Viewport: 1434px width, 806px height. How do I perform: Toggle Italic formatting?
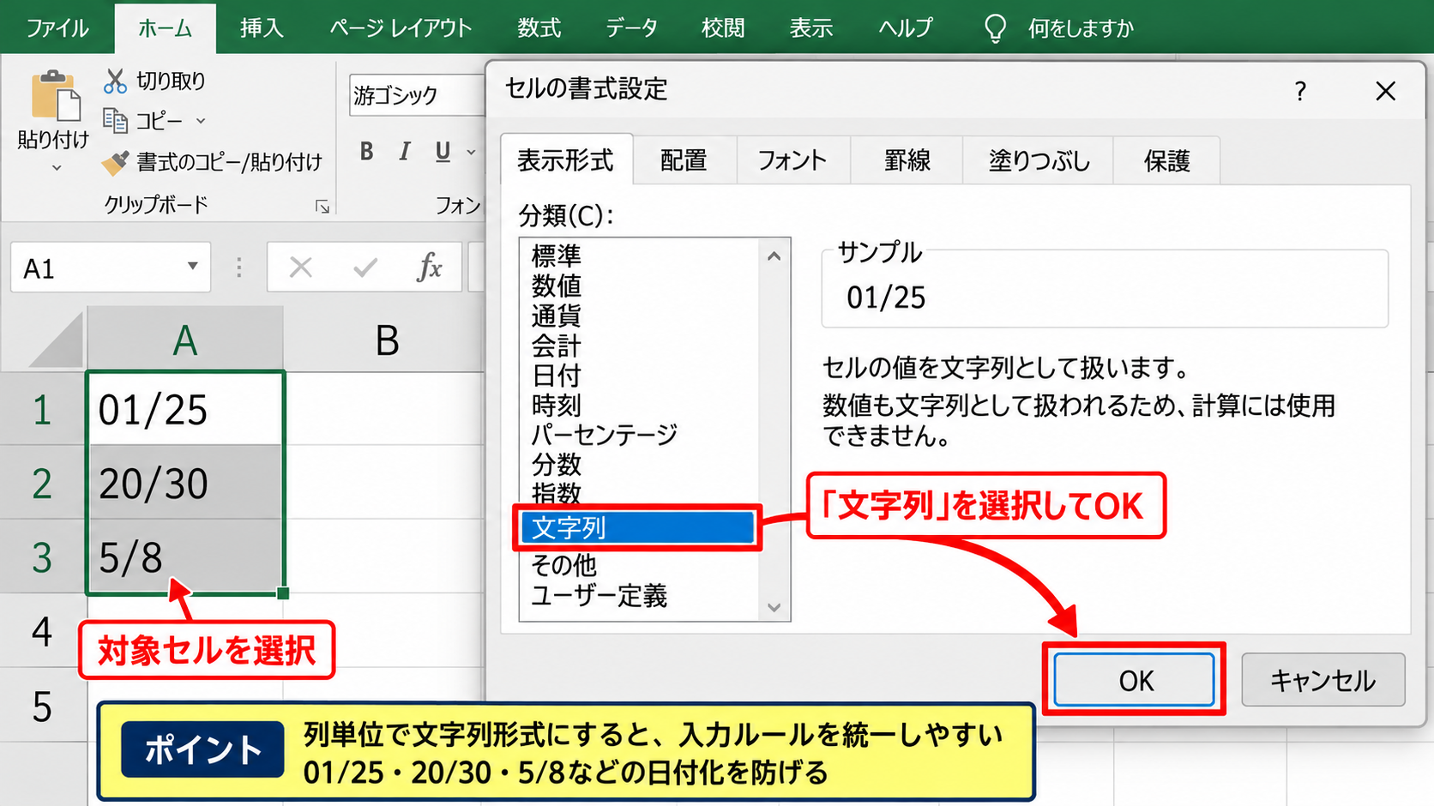(x=404, y=152)
